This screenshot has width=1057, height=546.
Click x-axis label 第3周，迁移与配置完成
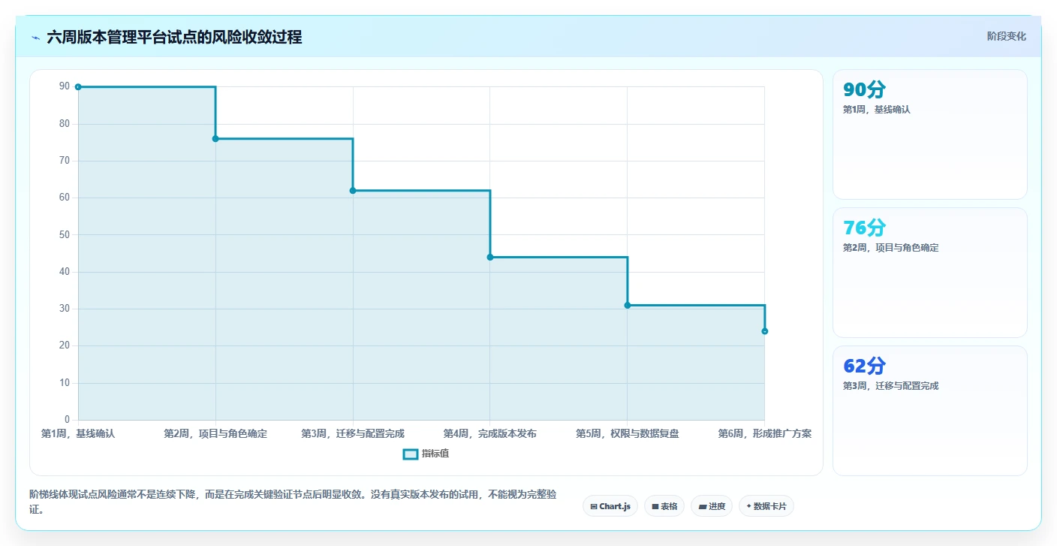pyautogui.click(x=353, y=434)
